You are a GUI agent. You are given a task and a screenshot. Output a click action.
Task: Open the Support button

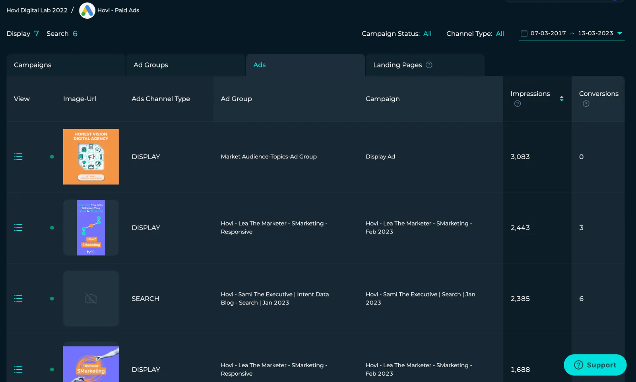pyautogui.click(x=595, y=365)
